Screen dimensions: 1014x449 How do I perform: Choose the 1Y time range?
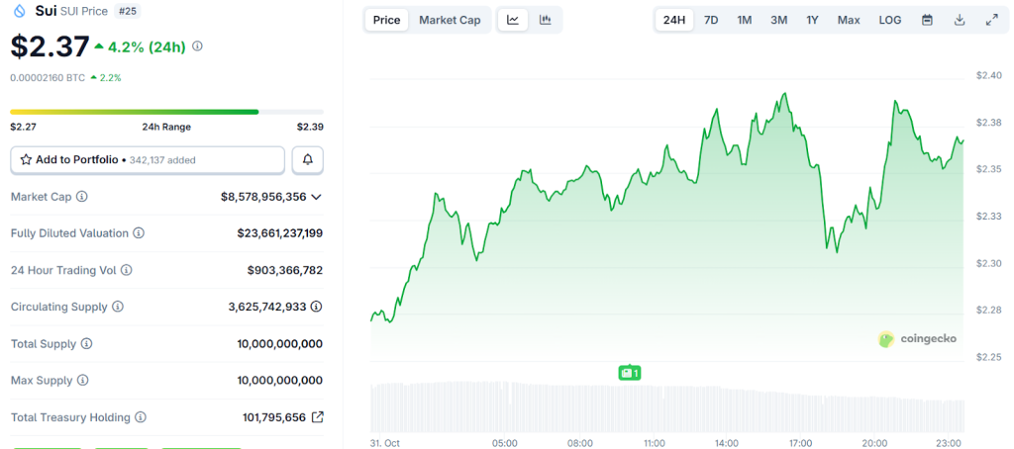coord(812,20)
